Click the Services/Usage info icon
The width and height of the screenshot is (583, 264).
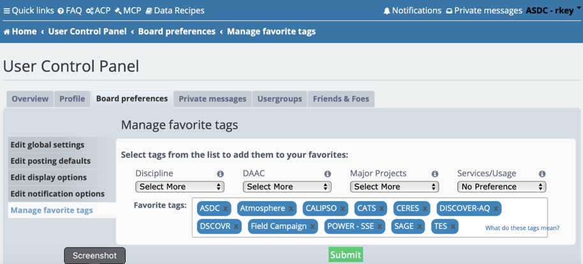click(542, 174)
